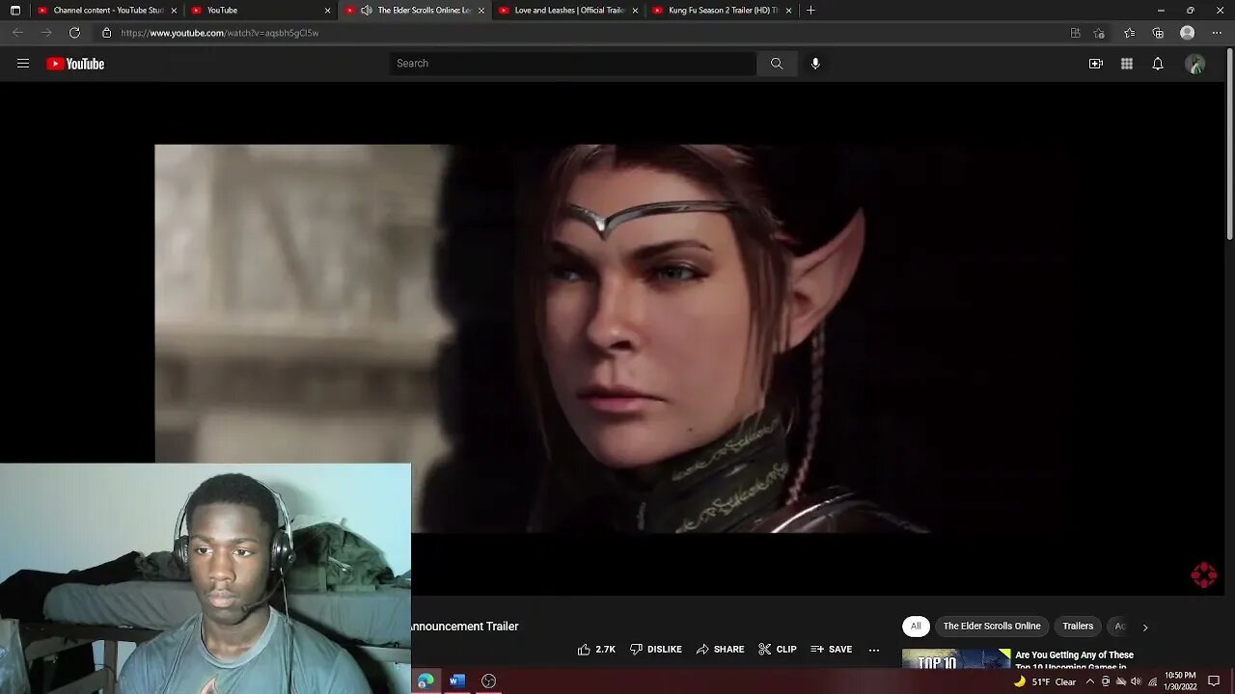Open the Create video camera icon
Image resolution: width=1235 pixels, height=694 pixels.
pyautogui.click(x=1096, y=64)
